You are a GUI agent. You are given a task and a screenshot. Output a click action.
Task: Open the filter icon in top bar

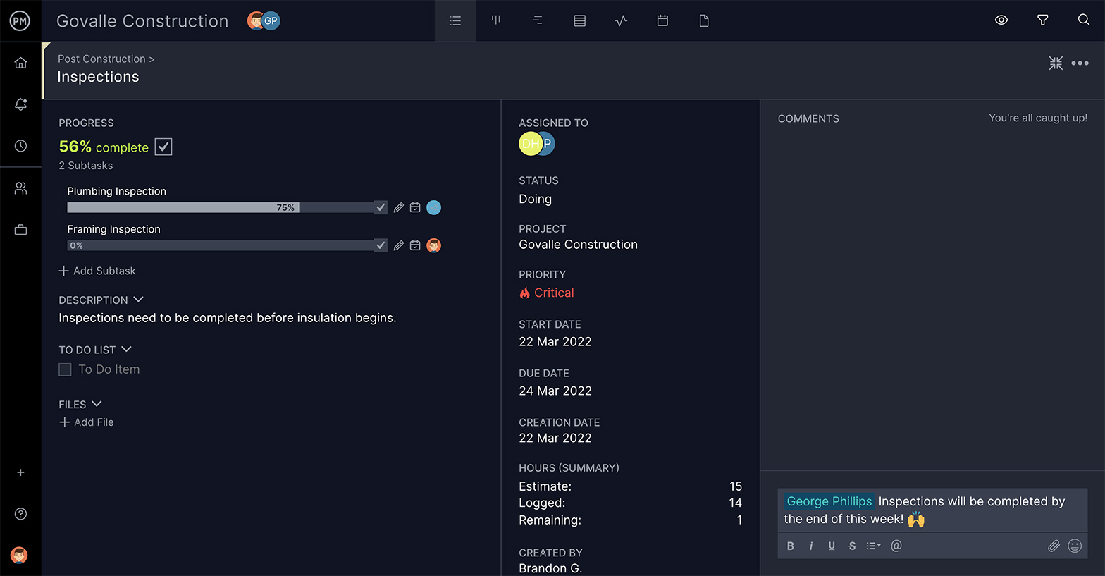pyautogui.click(x=1042, y=20)
